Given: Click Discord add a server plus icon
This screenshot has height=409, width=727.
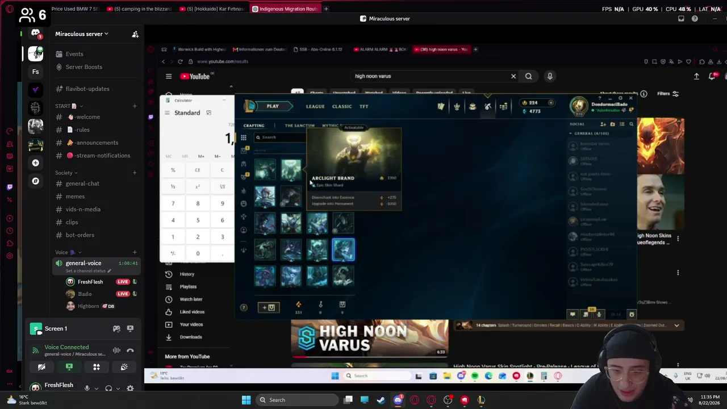Looking at the screenshot, I should [35, 163].
